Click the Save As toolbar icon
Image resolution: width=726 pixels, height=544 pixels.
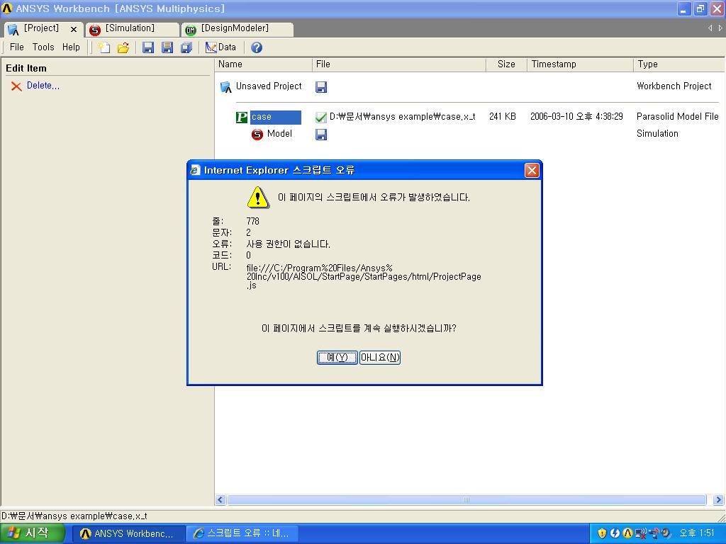pyautogui.click(x=167, y=47)
